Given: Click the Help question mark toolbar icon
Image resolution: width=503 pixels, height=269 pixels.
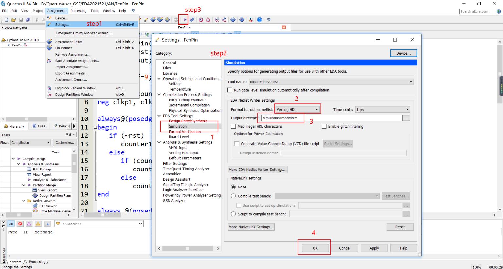Looking at the screenshot, I should 260,20.
